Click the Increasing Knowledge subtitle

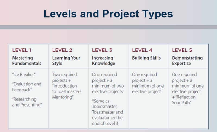click(x=104, y=61)
